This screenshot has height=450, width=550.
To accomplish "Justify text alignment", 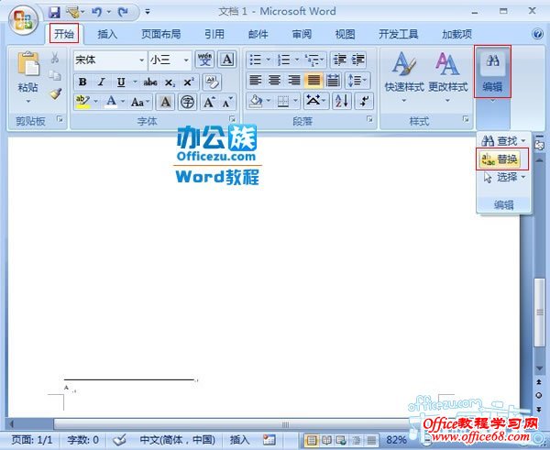I will point(313,81).
